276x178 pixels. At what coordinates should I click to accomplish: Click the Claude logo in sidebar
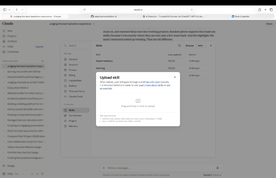coord(8,23)
